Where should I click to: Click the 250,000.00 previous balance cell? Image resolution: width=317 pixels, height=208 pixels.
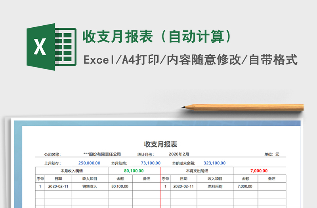click(x=89, y=163)
